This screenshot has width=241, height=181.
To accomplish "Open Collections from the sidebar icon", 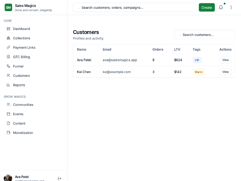I will coord(8,38).
